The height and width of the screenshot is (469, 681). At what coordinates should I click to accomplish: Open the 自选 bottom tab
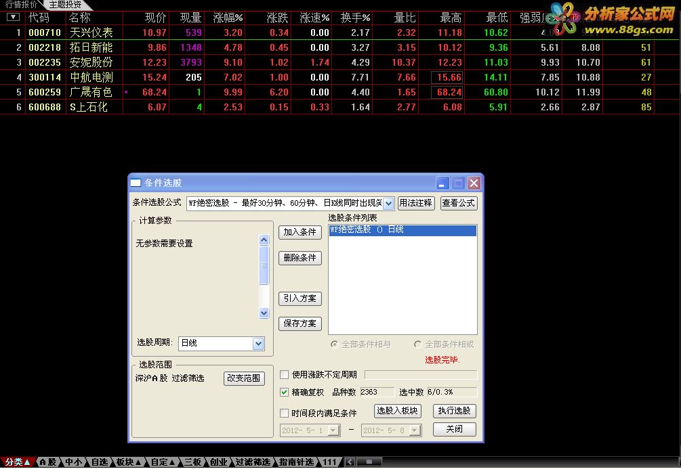[99, 462]
